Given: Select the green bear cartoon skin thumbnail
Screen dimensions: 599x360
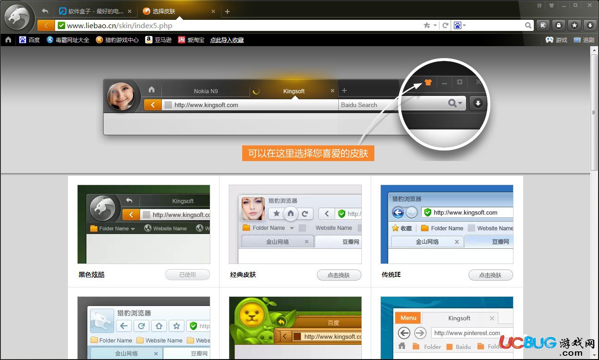Looking at the screenshot, I should point(295,328).
